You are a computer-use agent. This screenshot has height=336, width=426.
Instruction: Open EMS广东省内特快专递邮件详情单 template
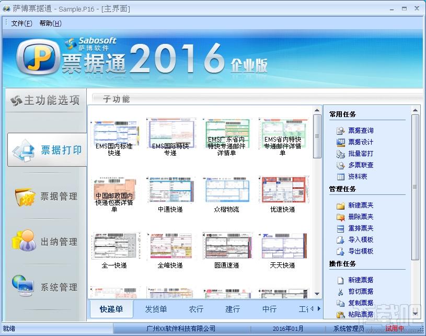[x=226, y=133]
